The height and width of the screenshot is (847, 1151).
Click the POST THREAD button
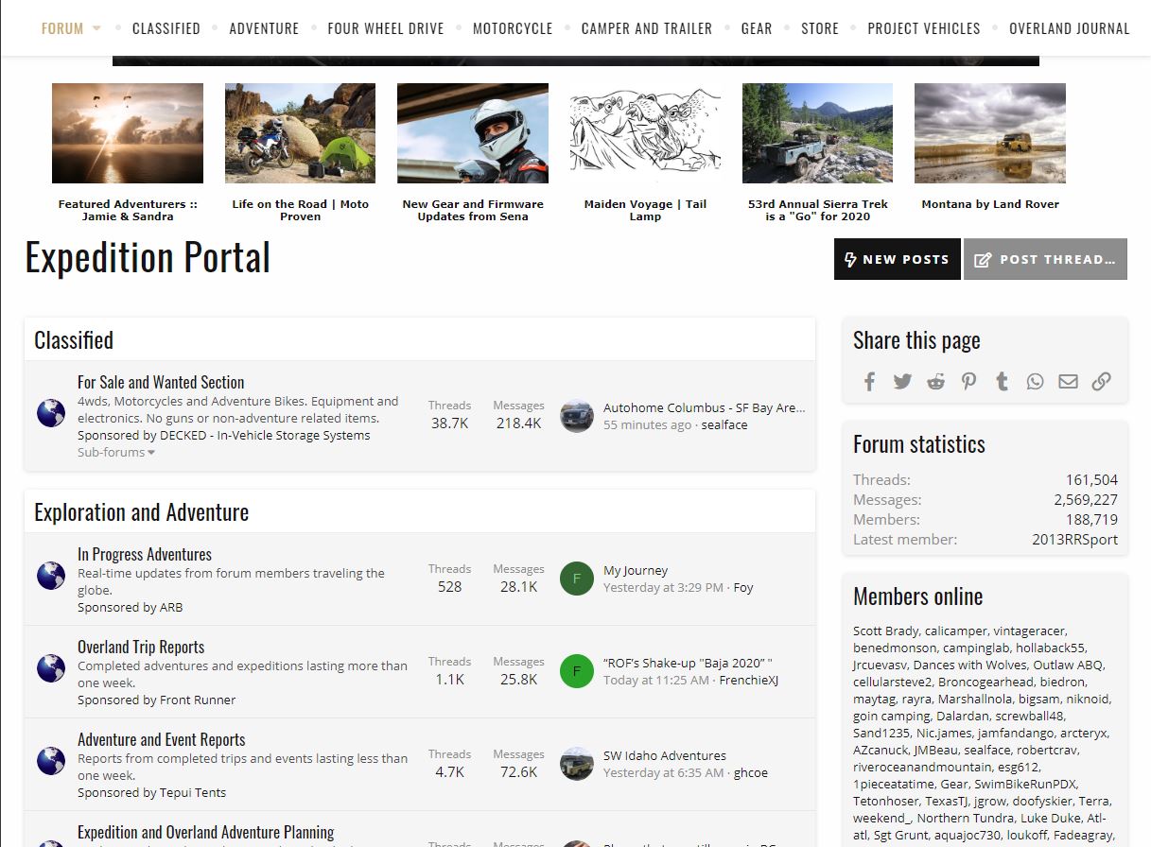coord(1045,259)
